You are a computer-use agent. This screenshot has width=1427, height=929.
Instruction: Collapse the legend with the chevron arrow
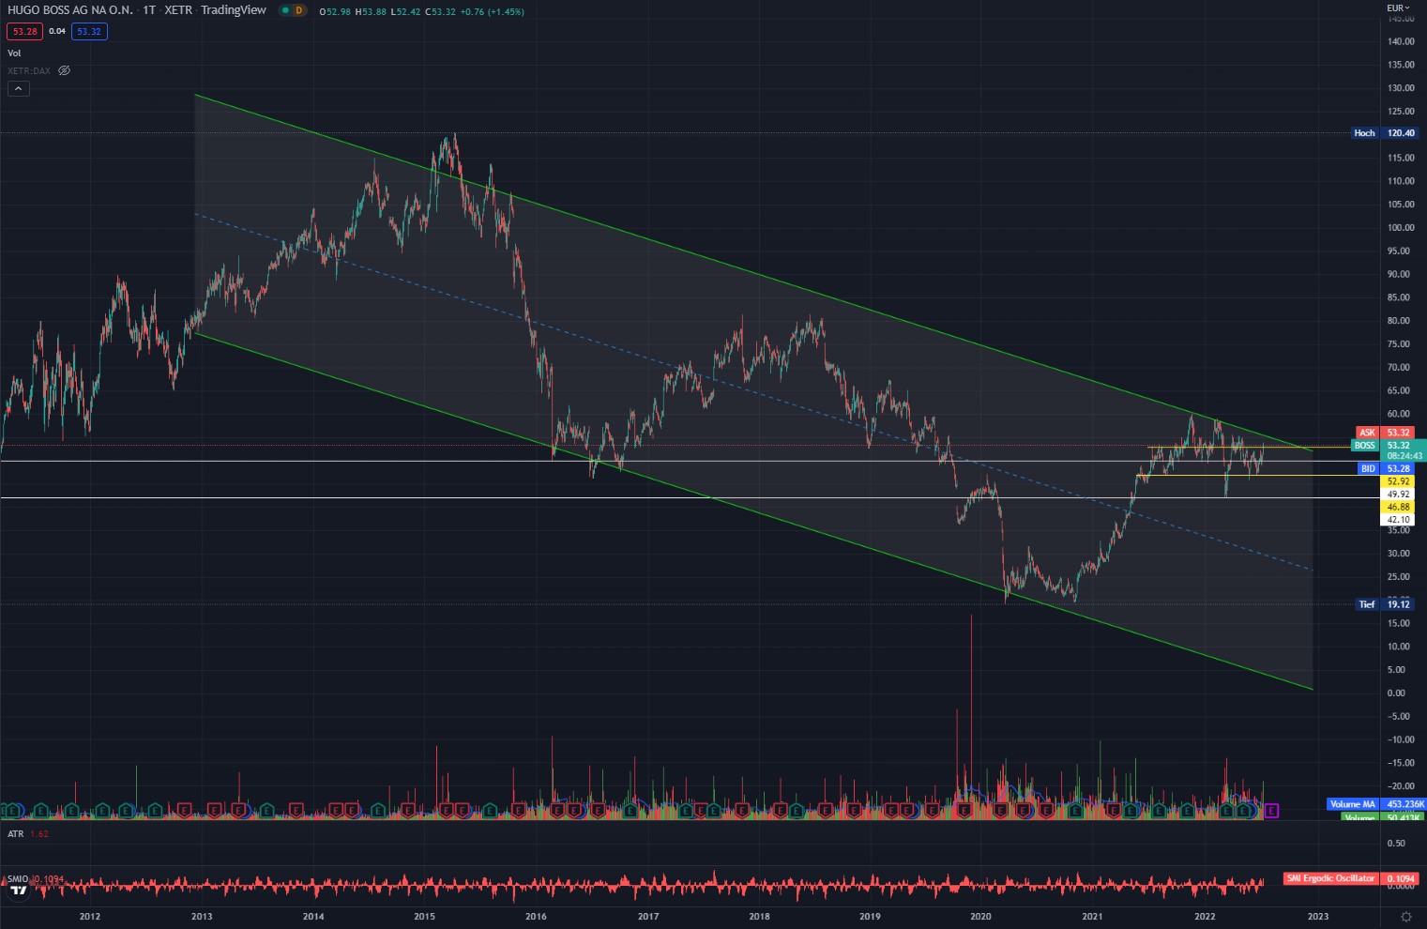pos(18,88)
